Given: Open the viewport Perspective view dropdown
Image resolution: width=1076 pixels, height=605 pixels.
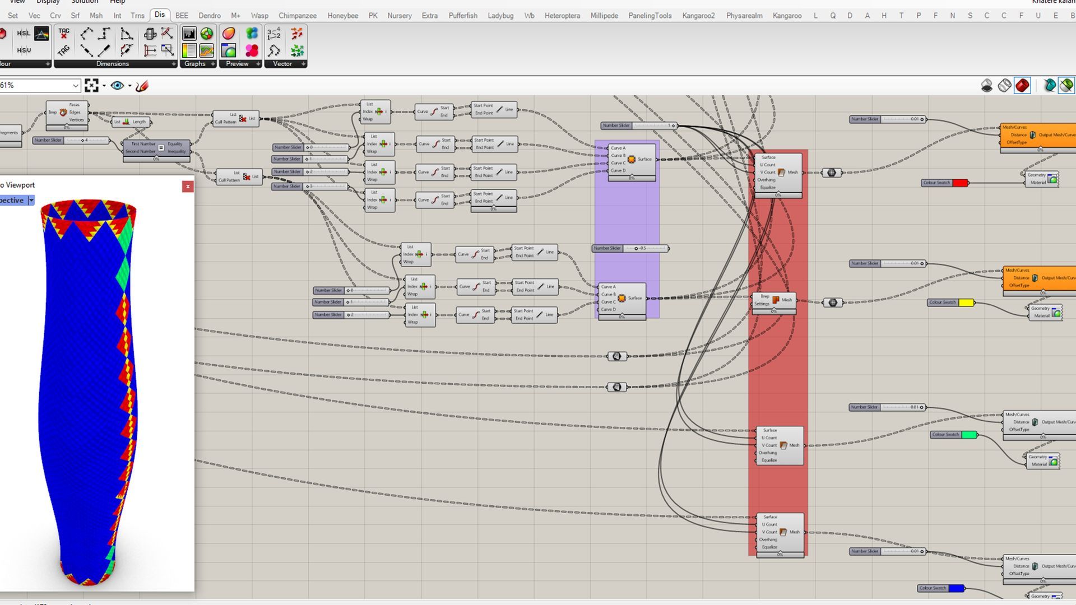Looking at the screenshot, I should 31,201.
